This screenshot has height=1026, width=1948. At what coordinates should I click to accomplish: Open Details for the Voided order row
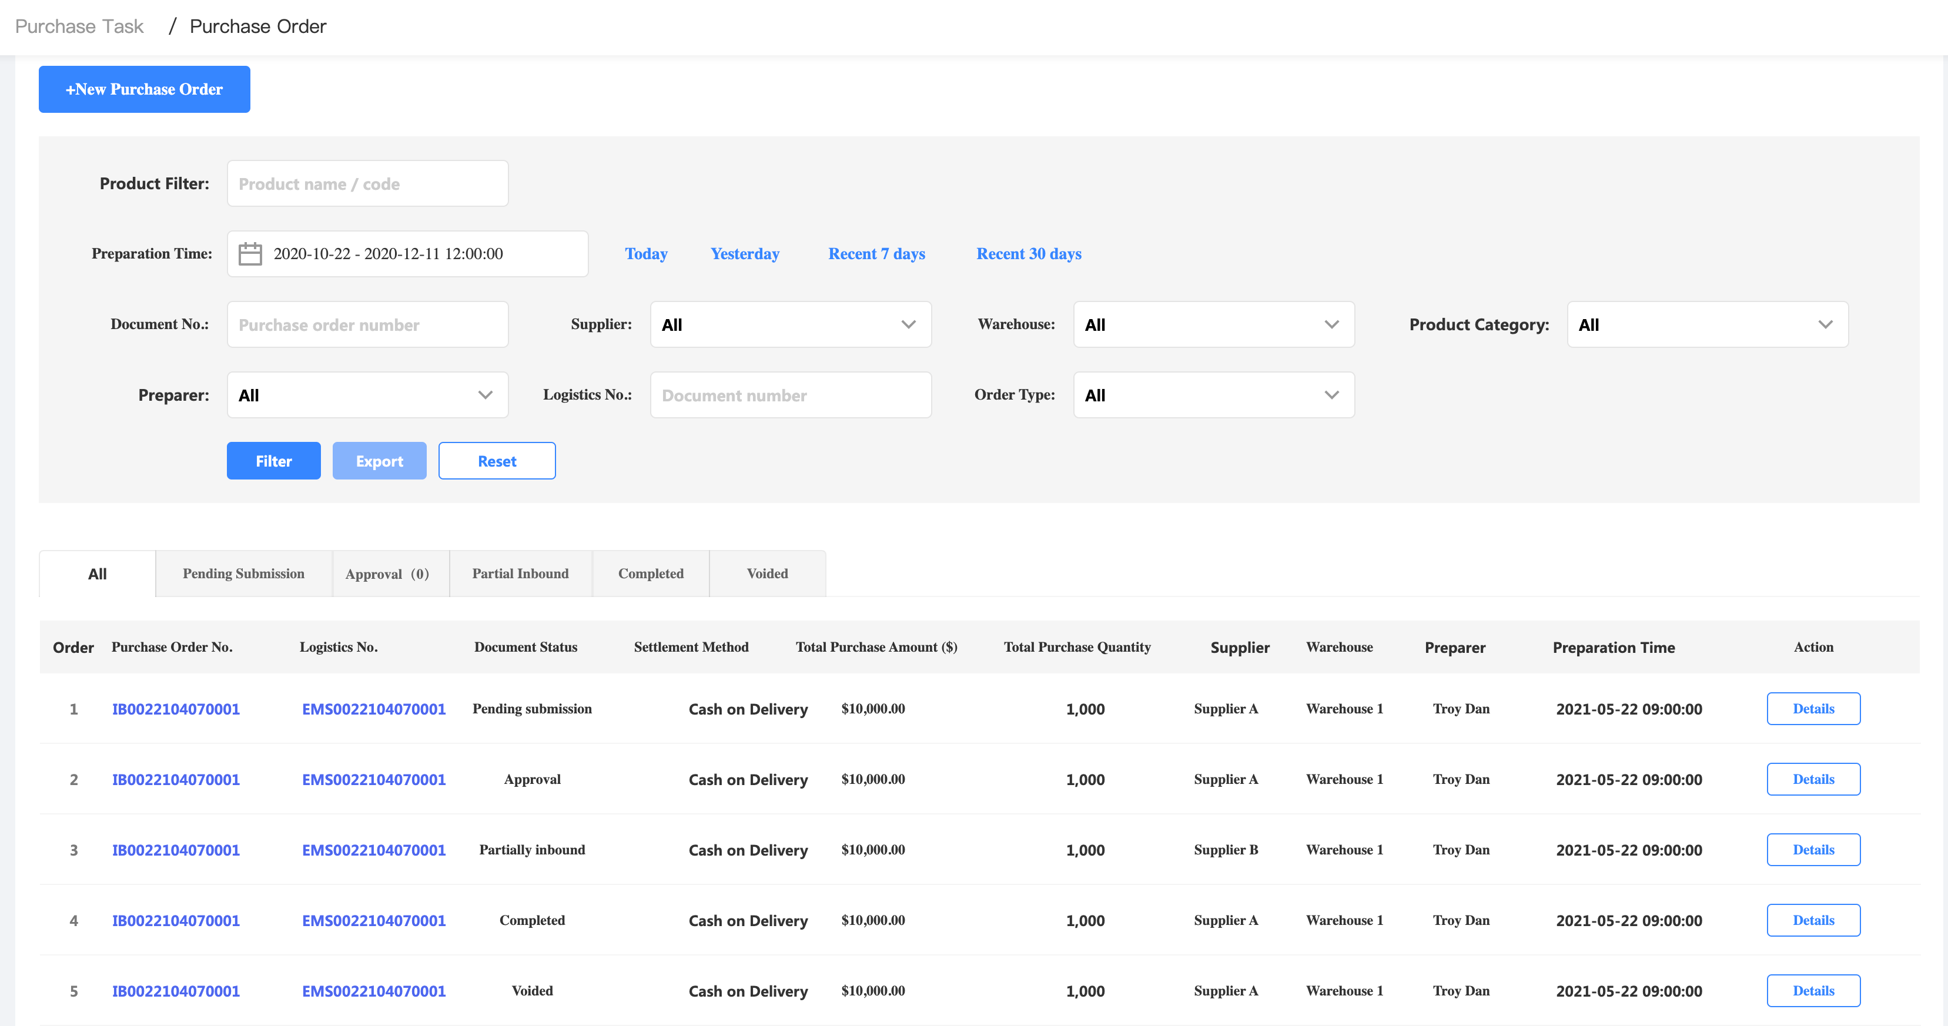1813,991
